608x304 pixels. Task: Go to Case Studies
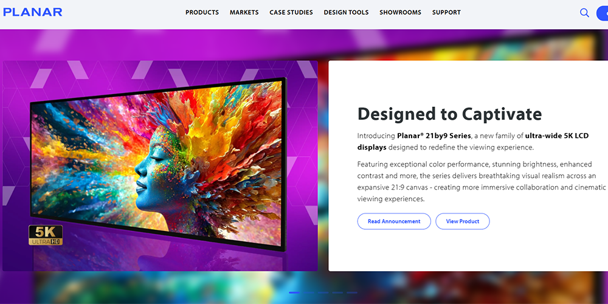(291, 12)
